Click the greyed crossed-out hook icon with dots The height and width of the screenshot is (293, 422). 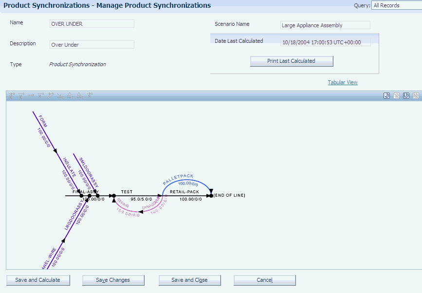(416, 95)
